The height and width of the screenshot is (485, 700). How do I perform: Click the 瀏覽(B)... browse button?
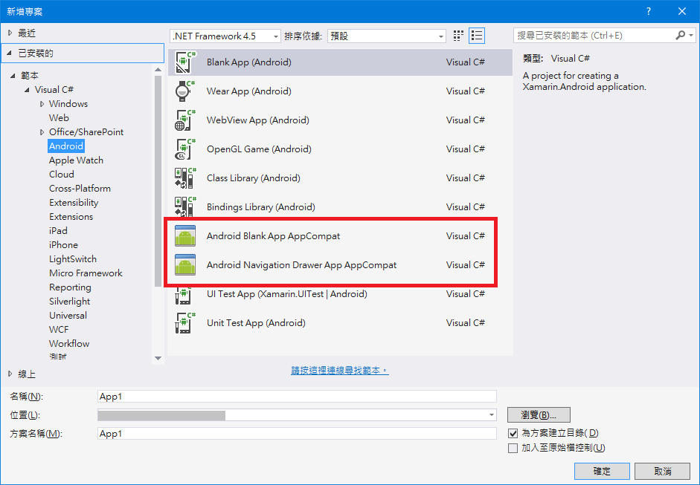point(539,415)
